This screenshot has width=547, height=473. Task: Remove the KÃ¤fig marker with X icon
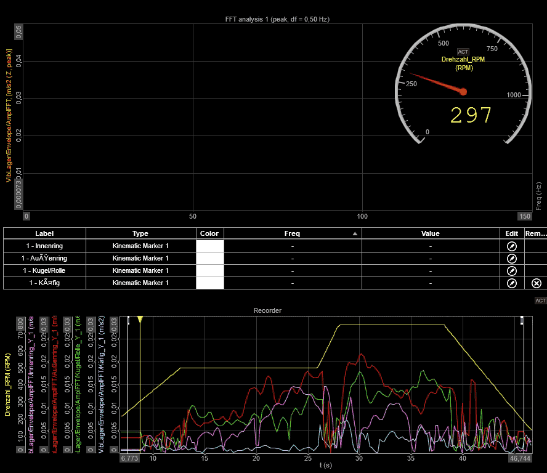click(x=536, y=283)
